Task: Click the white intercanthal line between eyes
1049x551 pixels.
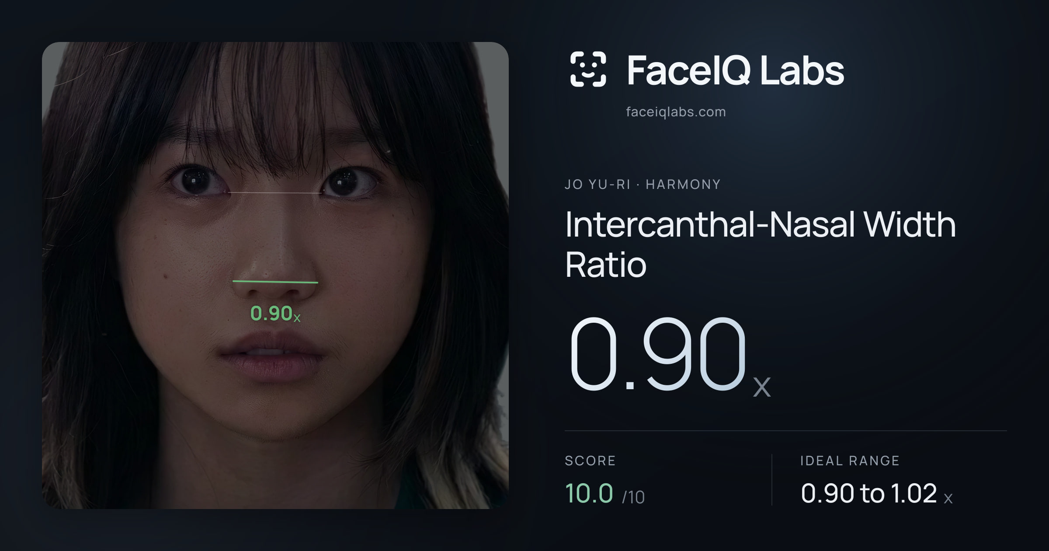Action: (x=274, y=192)
